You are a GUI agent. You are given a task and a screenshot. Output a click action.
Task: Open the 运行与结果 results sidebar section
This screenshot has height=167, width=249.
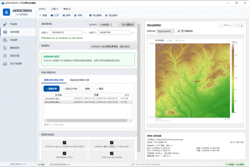tap(18, 64)
